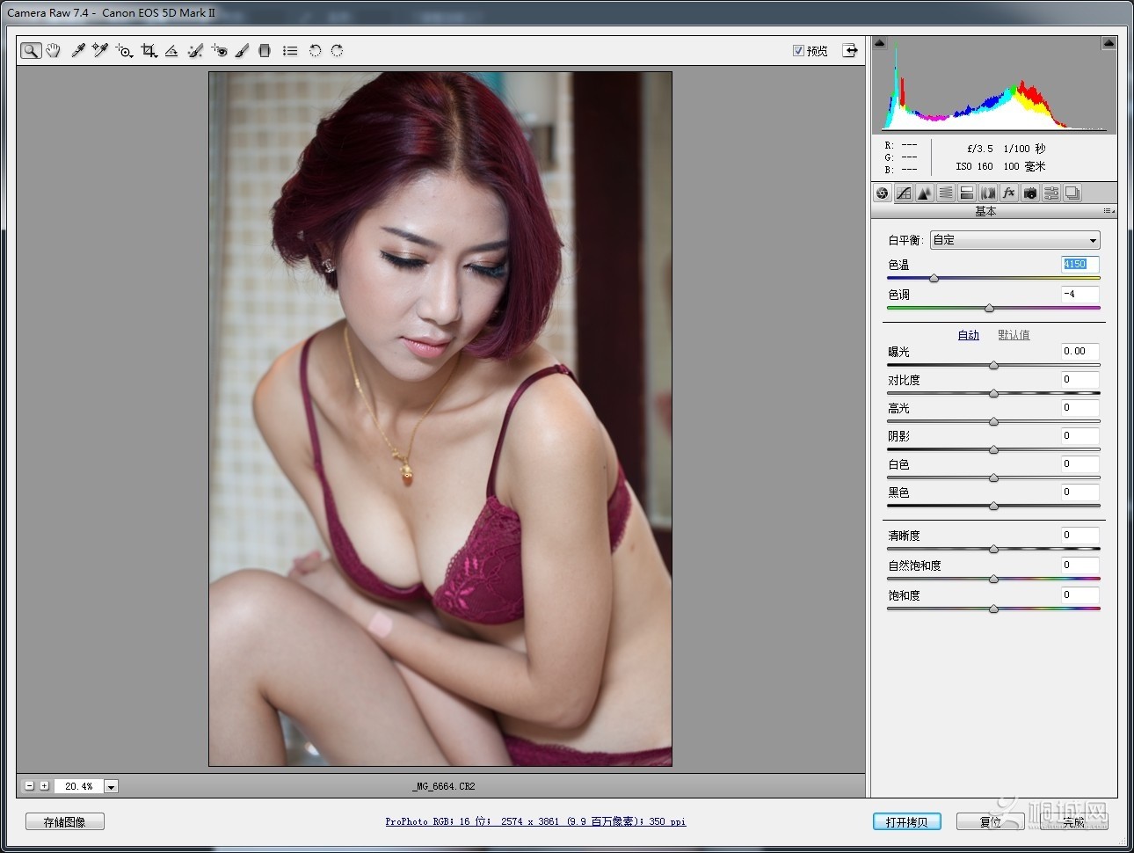This screenshot has height=853, width=1134.
Task: Click the 色调 tint slider handle
Action: [x=989, y=309]
